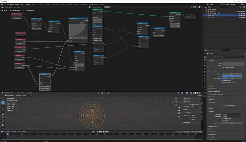Collapse the Sampling panel
This screenshot has width=246, height=142.
tap(211, 60)
